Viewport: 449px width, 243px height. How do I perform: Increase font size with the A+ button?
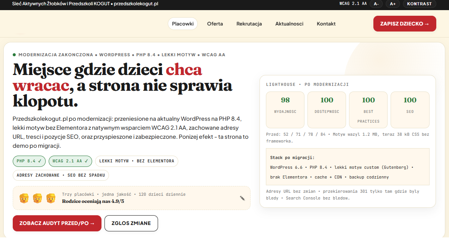tap(392, 4)
